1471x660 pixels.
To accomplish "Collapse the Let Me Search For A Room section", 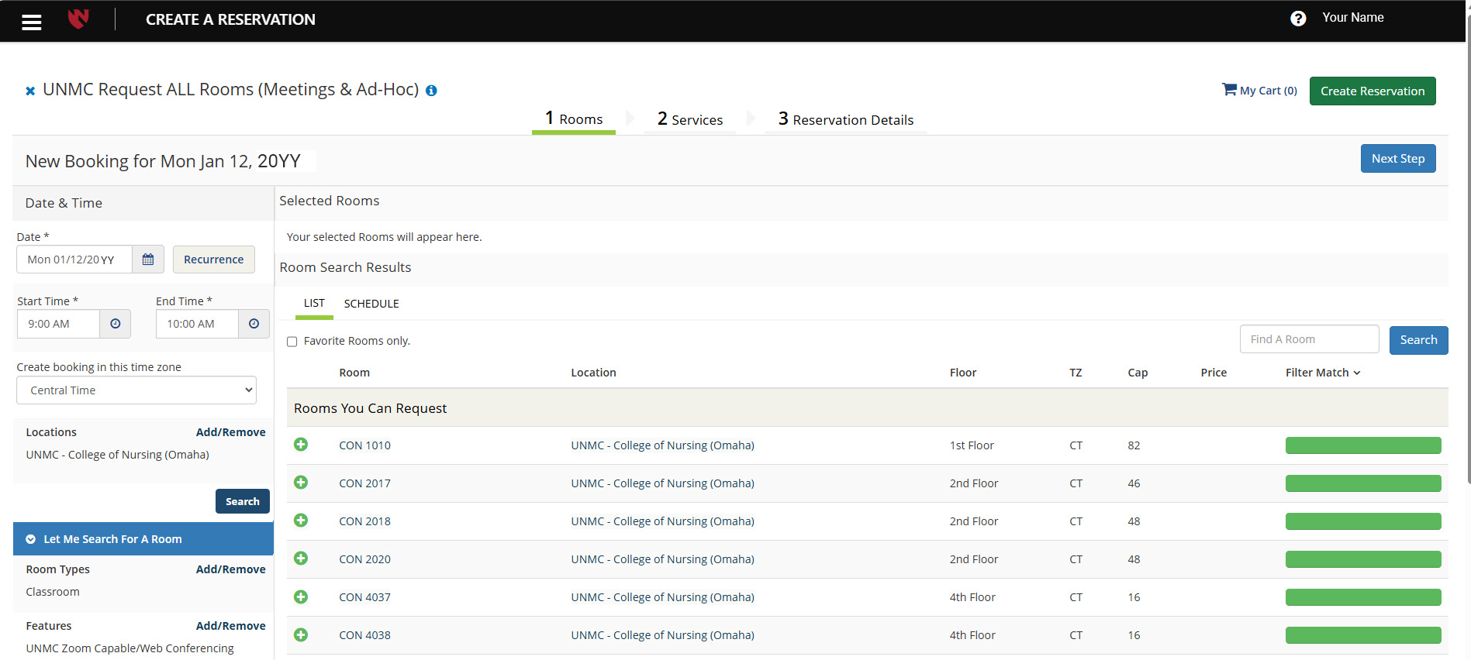I will (143, 539).
